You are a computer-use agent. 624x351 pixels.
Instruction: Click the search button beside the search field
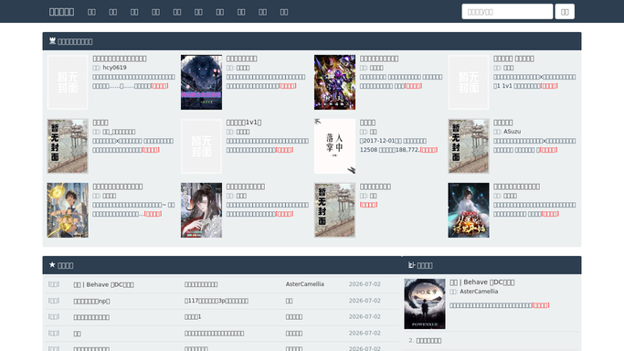coord(565,12)
